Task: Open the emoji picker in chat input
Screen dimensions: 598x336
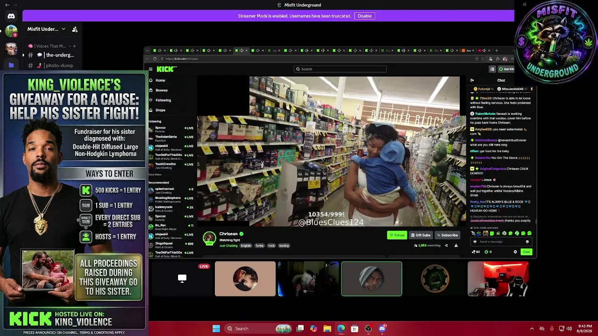Action: [x=527, y=242]
